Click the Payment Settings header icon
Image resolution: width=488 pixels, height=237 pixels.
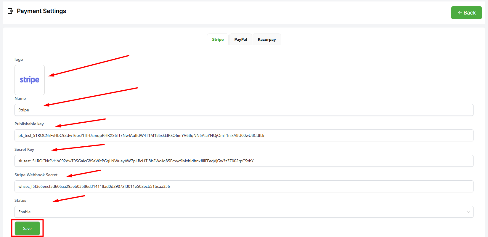(10, 11)
